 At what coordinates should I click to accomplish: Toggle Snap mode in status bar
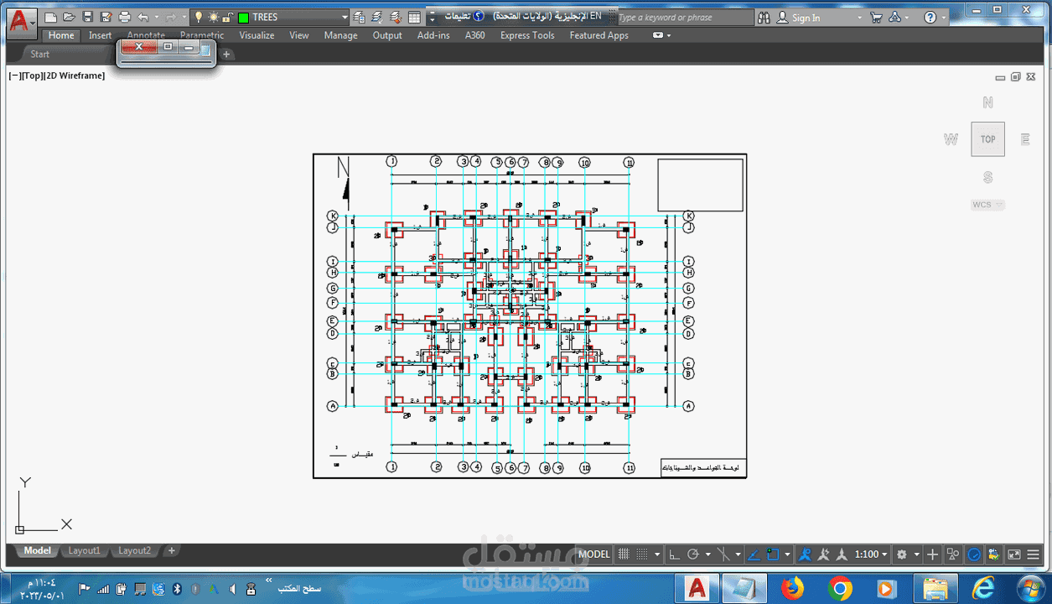642,555
